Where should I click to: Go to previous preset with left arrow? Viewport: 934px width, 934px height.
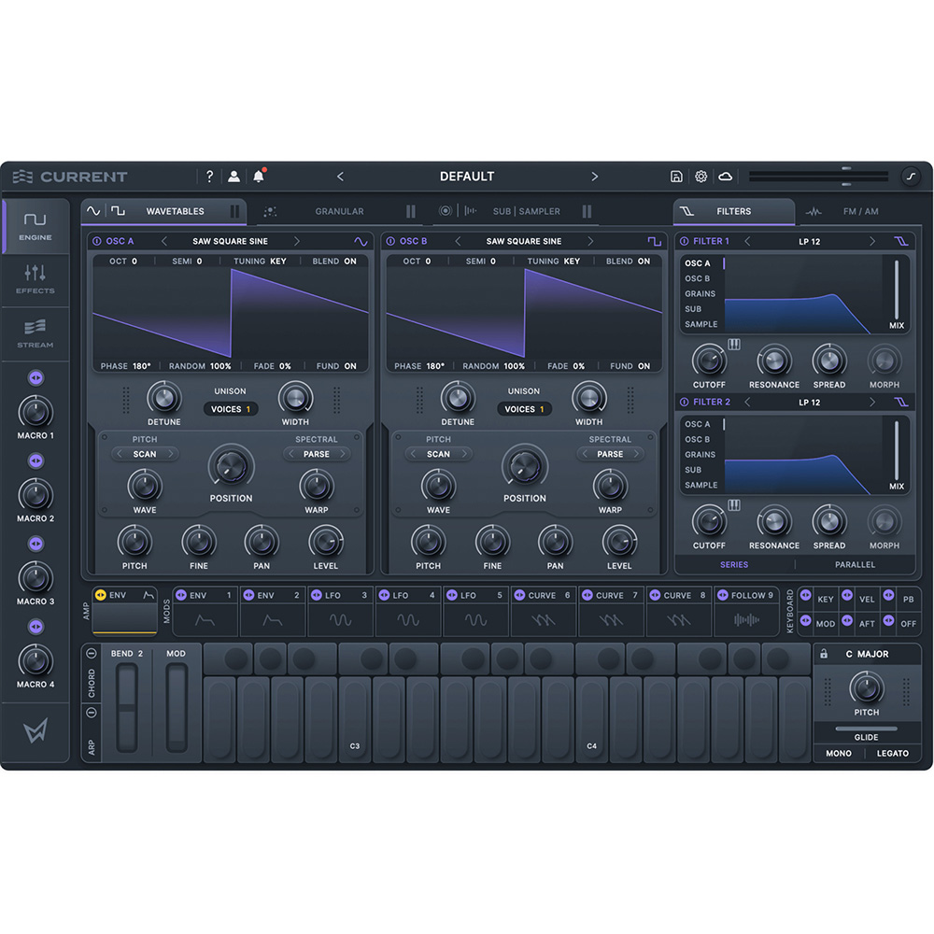340,177
